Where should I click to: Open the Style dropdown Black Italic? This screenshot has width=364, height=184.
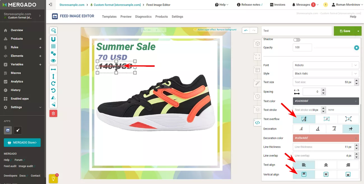coord(326,73)
